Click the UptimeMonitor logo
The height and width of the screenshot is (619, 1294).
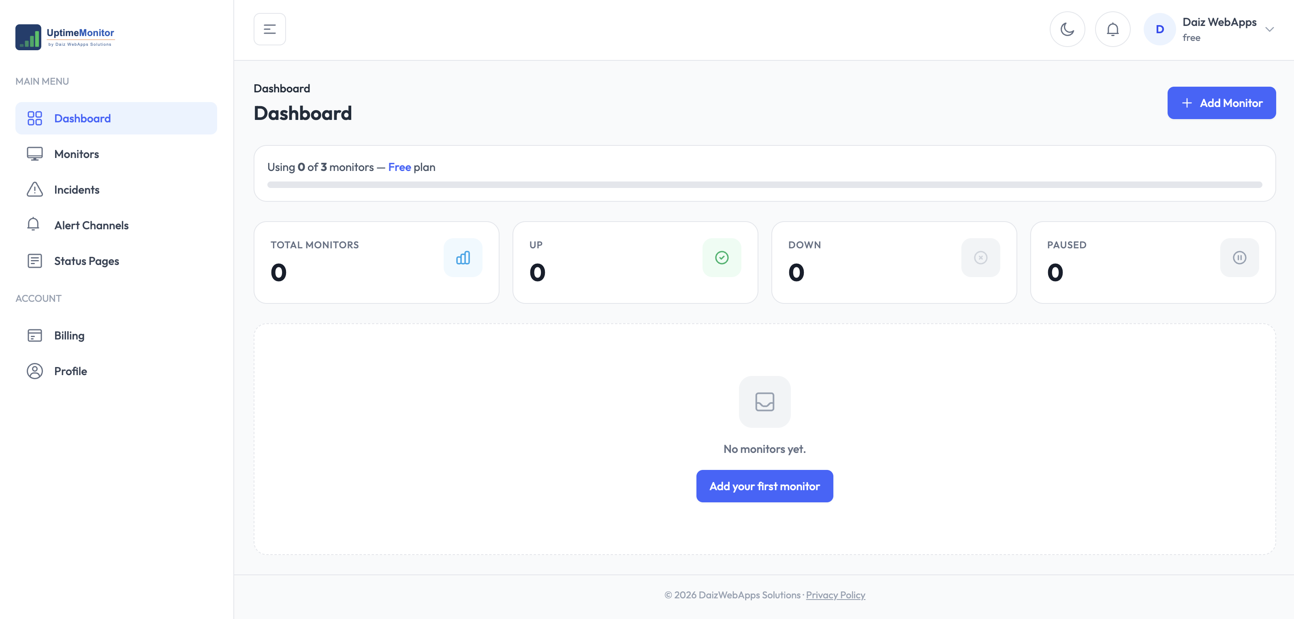pos(65,37)
